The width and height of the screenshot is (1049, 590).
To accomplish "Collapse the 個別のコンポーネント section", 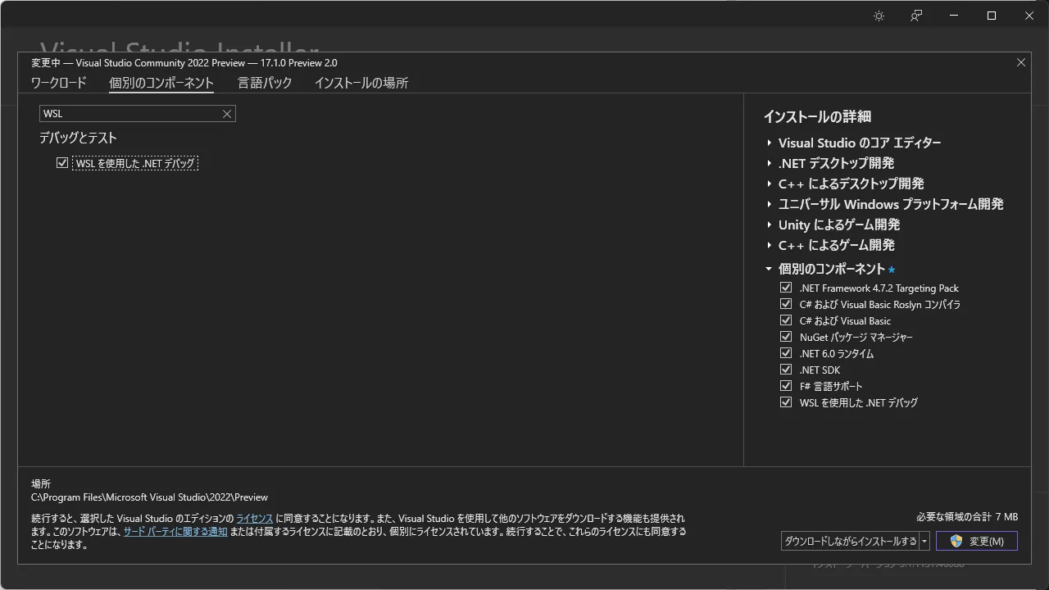I will (769, 268).
